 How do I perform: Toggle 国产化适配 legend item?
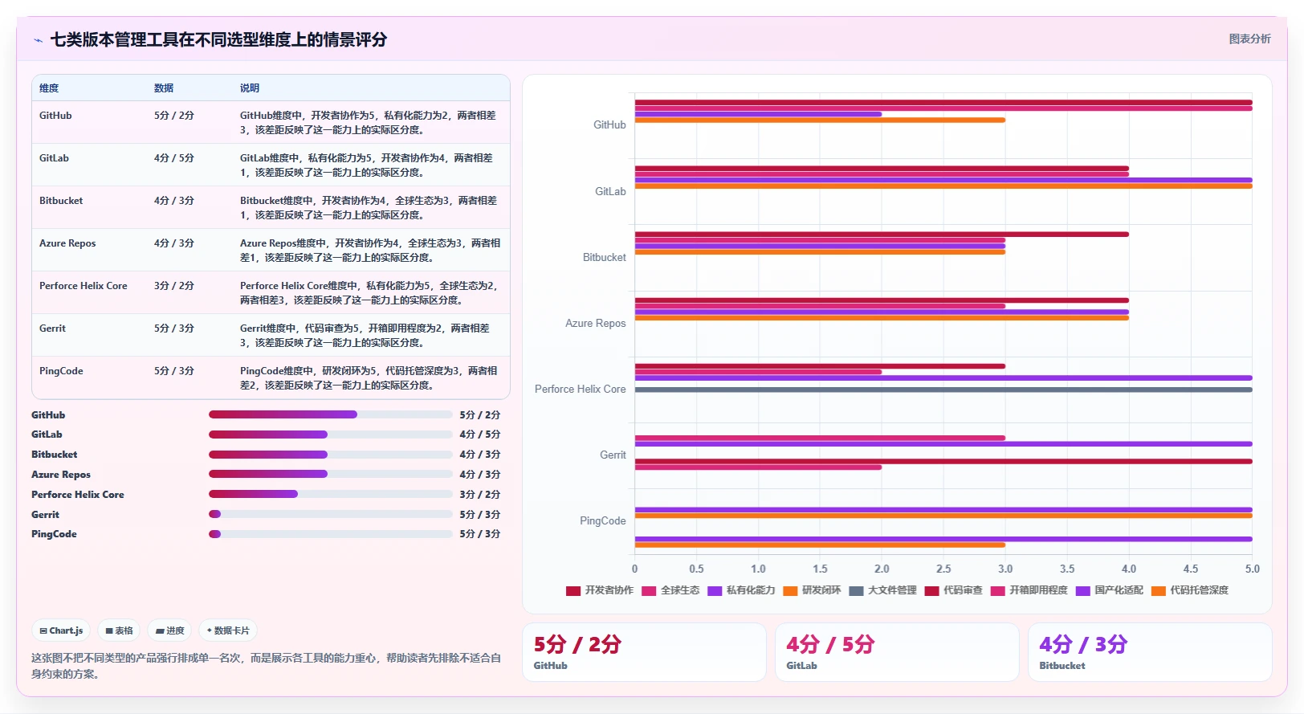point(1110,590)
